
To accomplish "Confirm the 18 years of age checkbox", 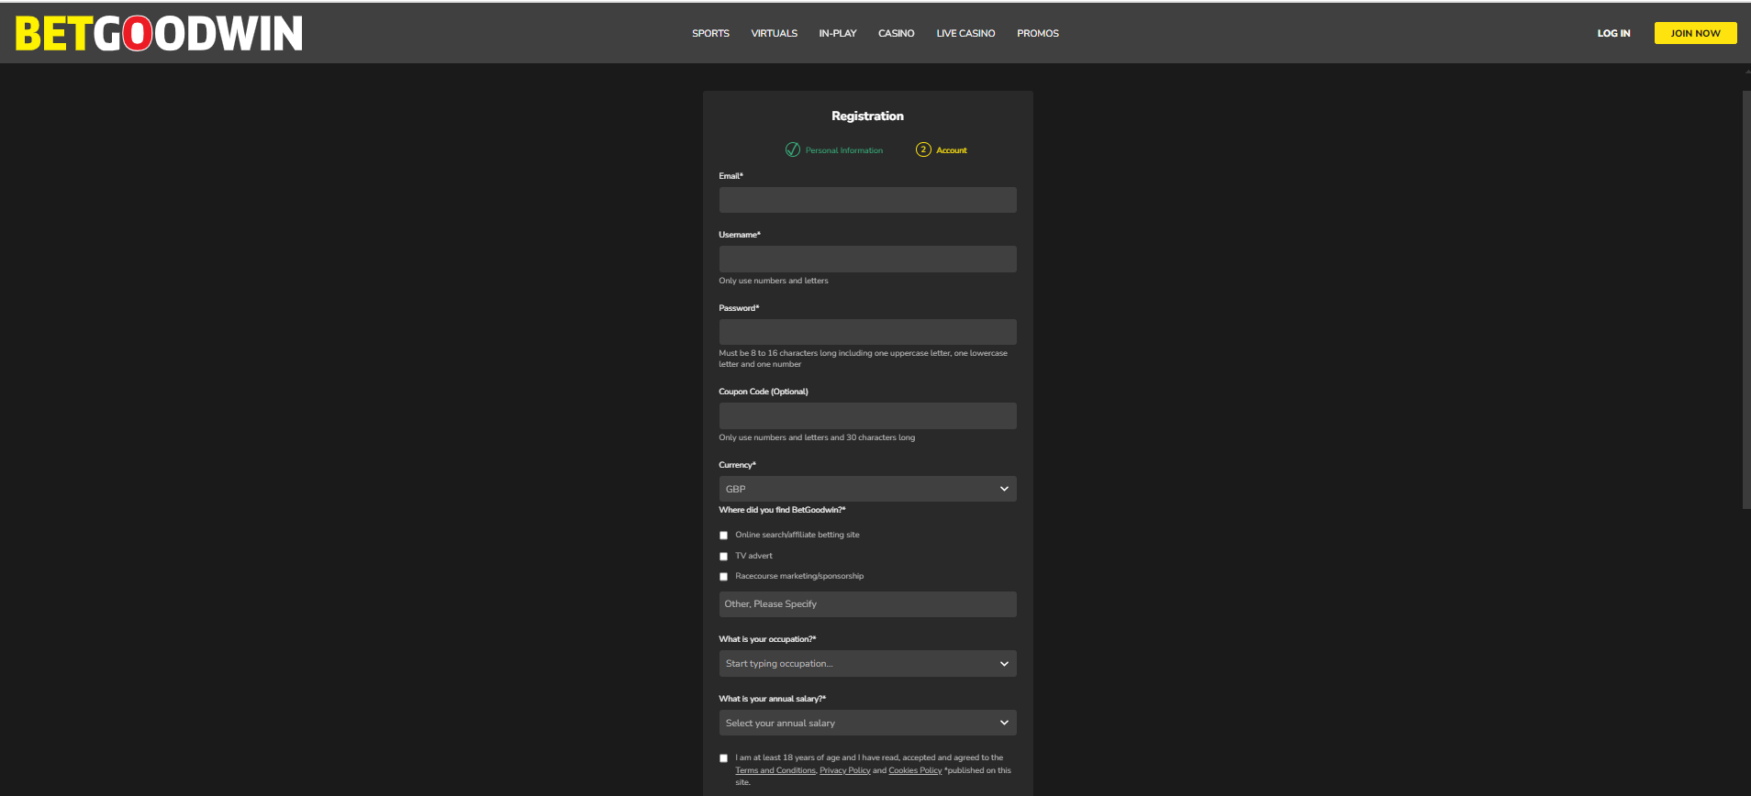I will pos(724,758).
